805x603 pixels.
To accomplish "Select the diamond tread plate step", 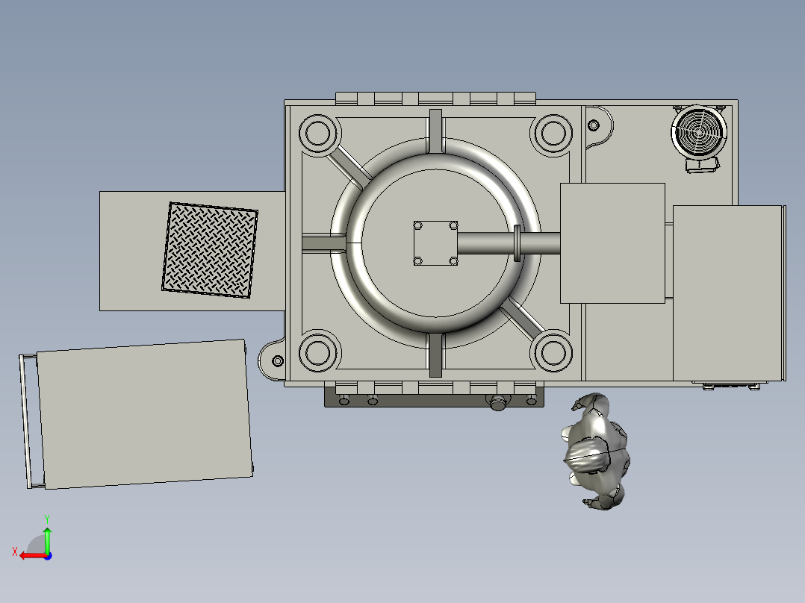I will pyautogui.click(x=210, y=250).
